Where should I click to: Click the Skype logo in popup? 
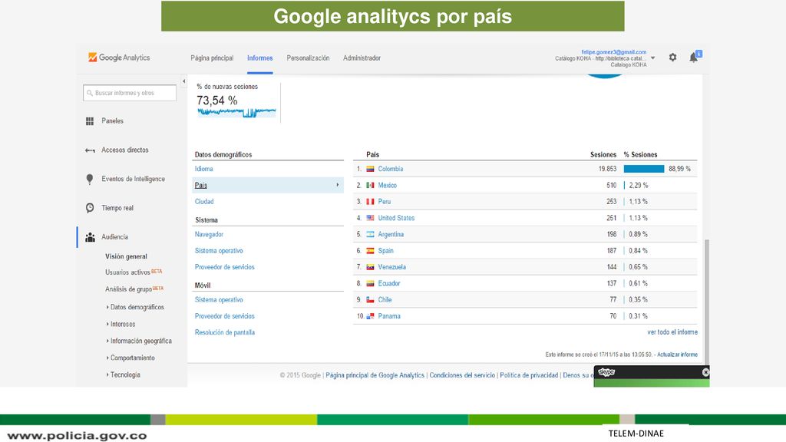pyautogui.click(x=606, y=372)
